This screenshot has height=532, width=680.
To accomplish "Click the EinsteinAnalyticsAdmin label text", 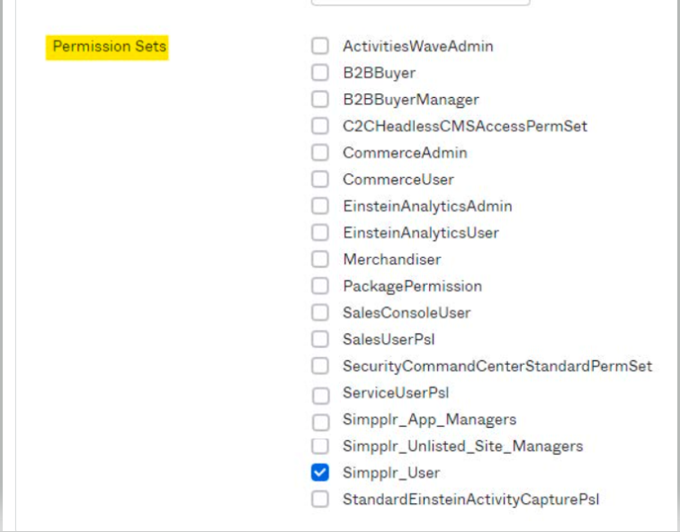I will [x=427, y=206].
